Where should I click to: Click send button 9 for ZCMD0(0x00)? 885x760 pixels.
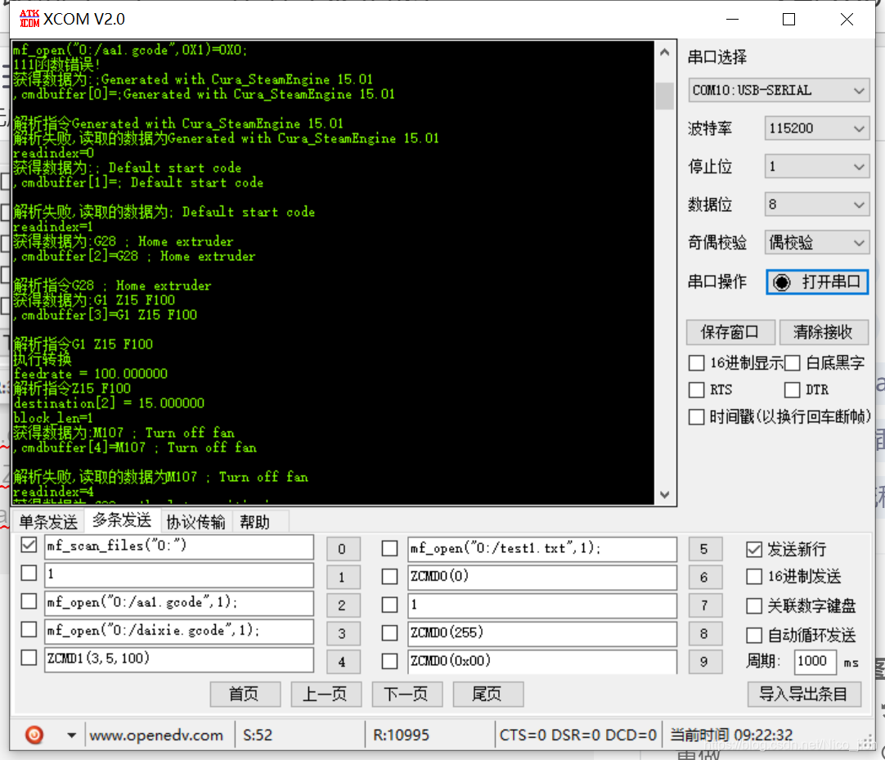704,662
